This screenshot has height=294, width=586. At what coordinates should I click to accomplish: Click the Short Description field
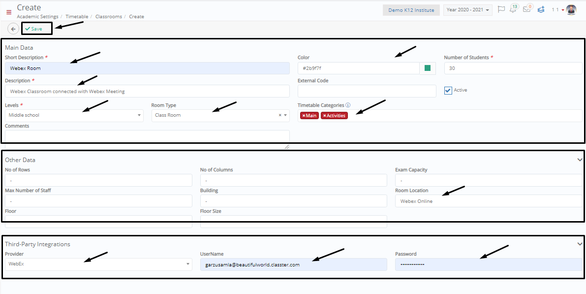coord(147,68)
